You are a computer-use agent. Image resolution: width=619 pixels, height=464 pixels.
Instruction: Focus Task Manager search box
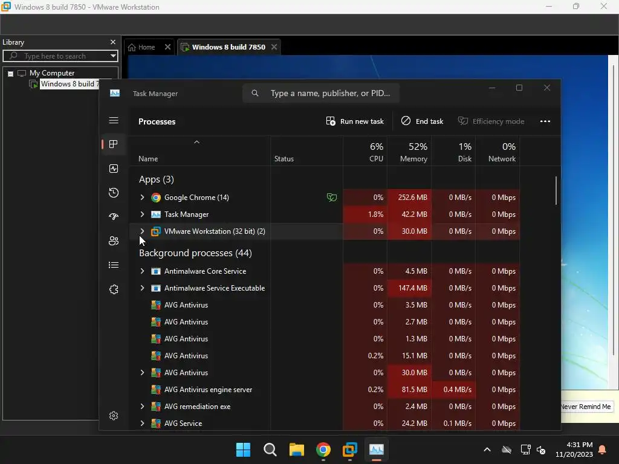point(321,93)
